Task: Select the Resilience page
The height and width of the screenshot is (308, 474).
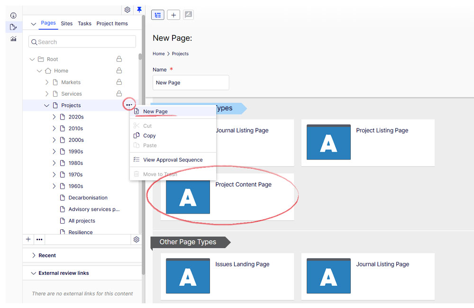Action: click(x=81, y=232)
